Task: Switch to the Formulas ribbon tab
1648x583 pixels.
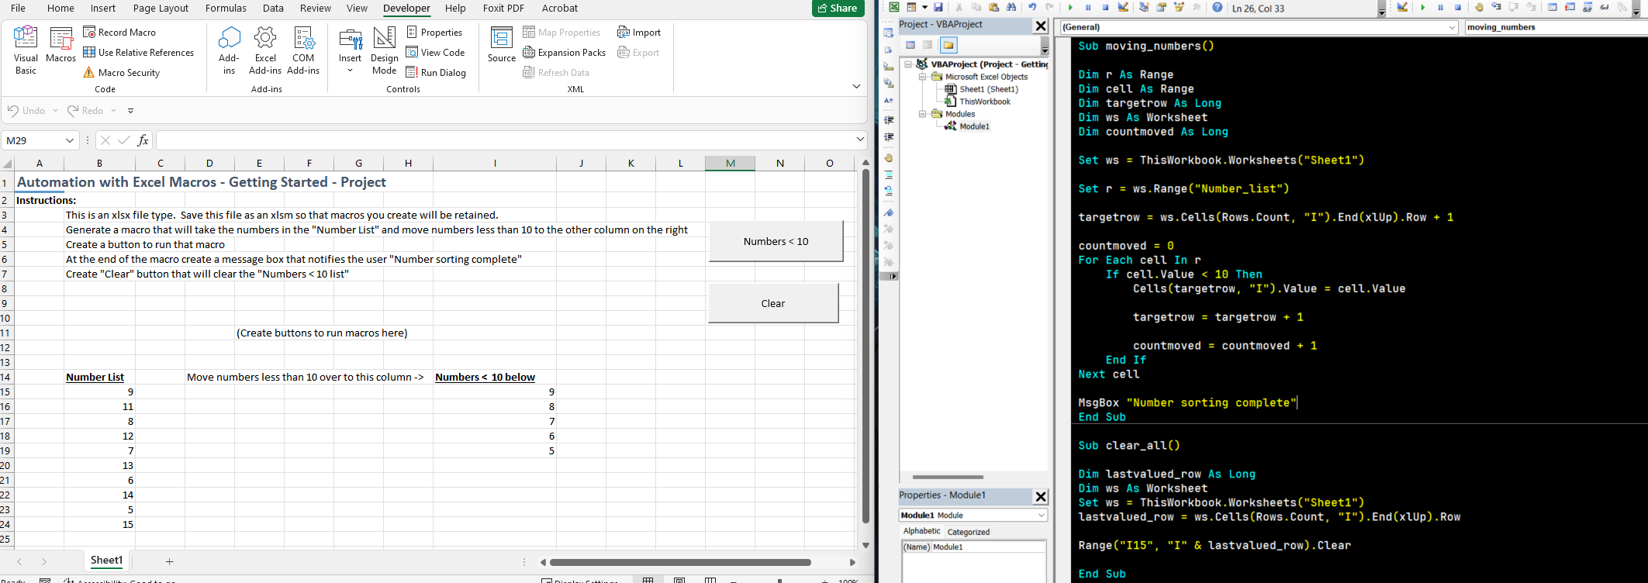Action: [226, 8]
